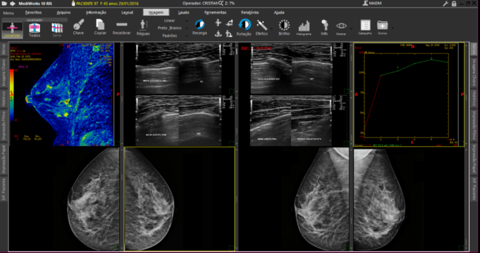Show the Histograma chart
Viewport: 480px width, 253px height.
click(304, 28)
